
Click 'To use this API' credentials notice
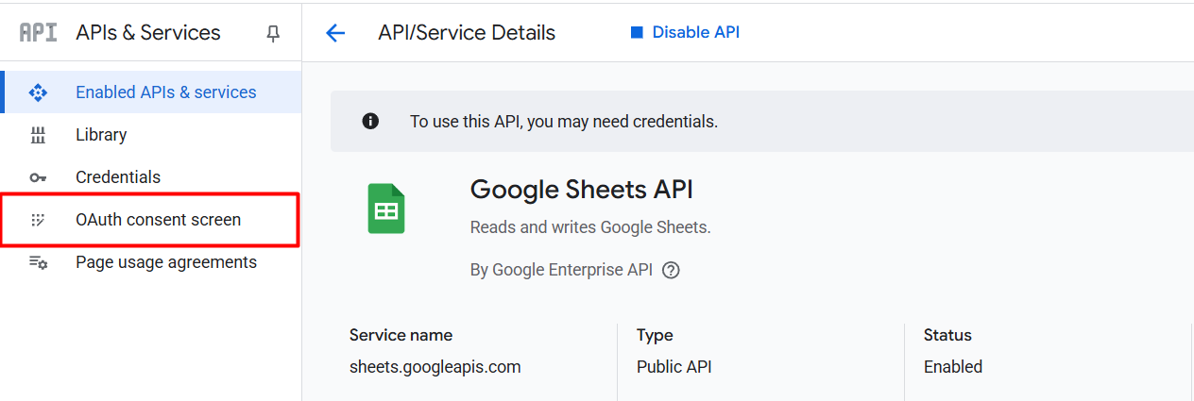pos(564,122)
